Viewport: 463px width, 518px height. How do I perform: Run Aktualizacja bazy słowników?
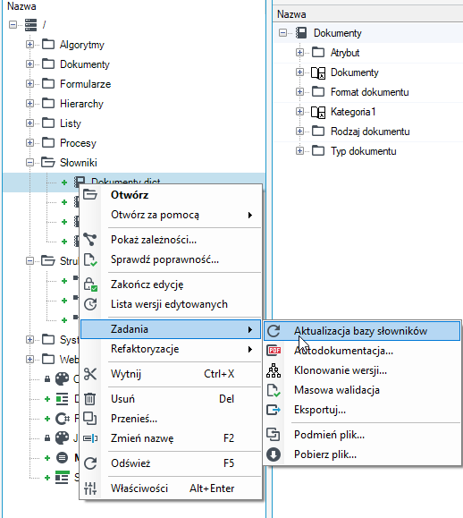(x=362, y=331)
